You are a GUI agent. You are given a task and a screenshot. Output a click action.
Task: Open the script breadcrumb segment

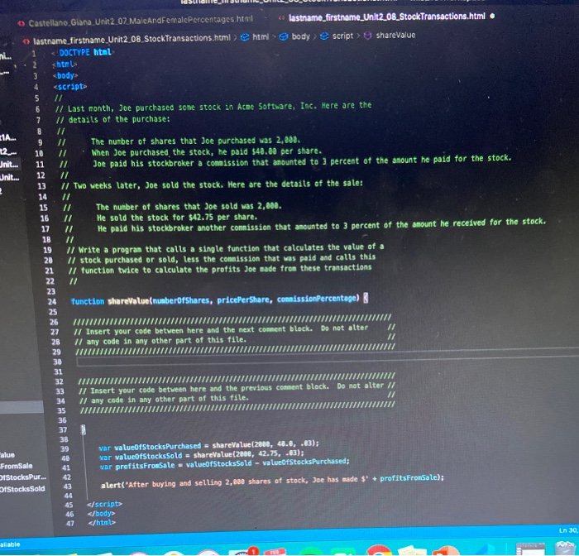[x=342, y=36]
